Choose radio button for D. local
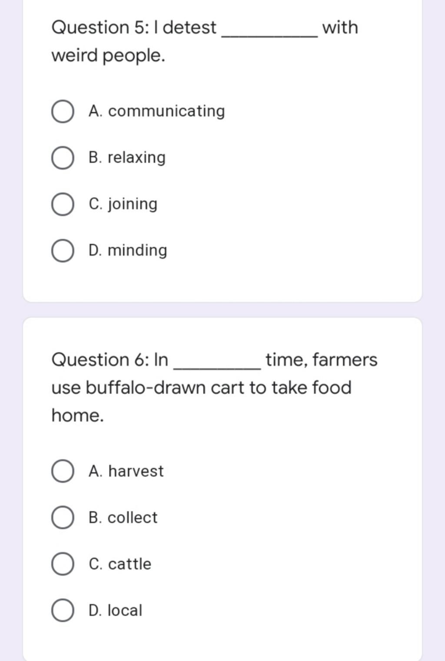This screenshot has width=445, height=661. [63, 610]
